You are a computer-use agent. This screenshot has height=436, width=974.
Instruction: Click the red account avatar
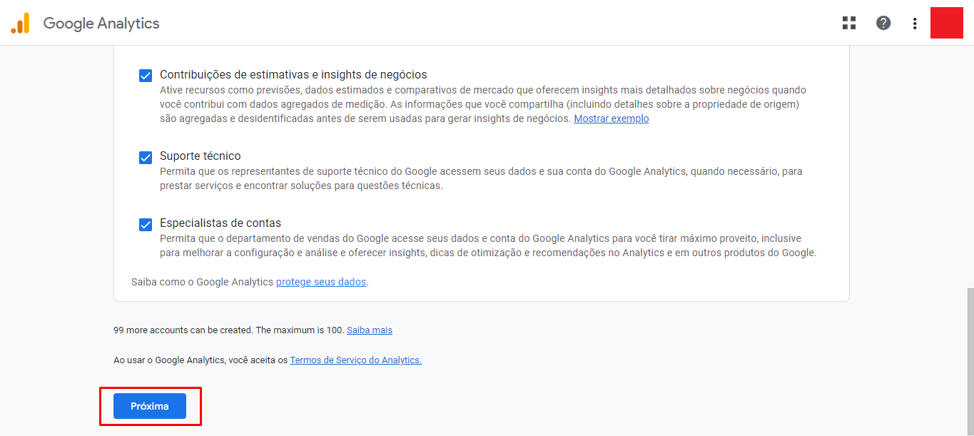(x=947, y=23)
